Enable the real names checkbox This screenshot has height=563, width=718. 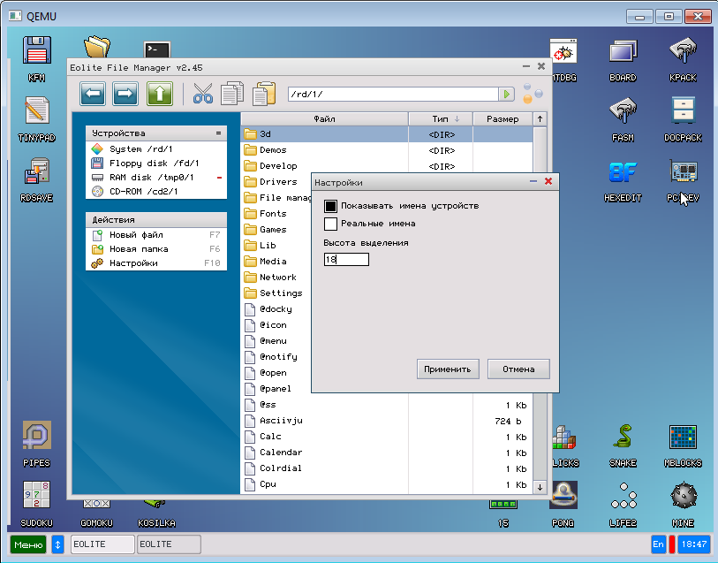point(331,224)
